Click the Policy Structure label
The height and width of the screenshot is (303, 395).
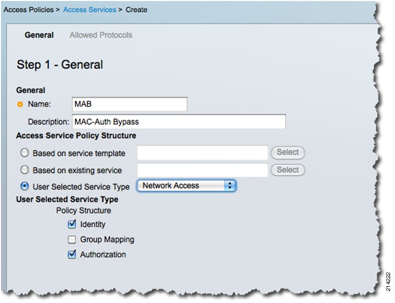point(84,210)
